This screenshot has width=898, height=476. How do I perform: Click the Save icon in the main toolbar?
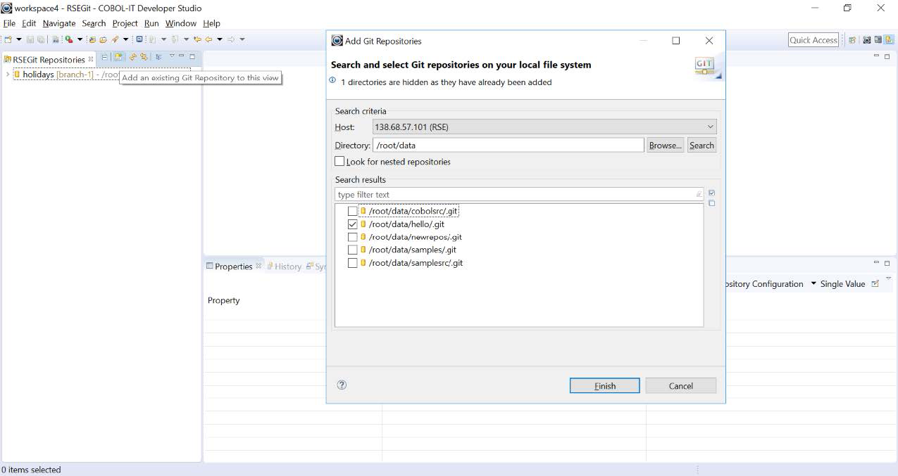pyautogui.click(x=30, y=39)
